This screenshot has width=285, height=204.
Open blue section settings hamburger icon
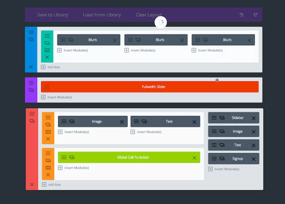click(31, 32)
